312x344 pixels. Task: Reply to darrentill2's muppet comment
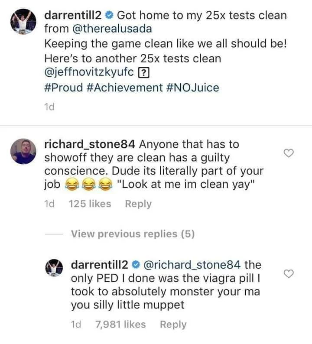pos(173,324)
